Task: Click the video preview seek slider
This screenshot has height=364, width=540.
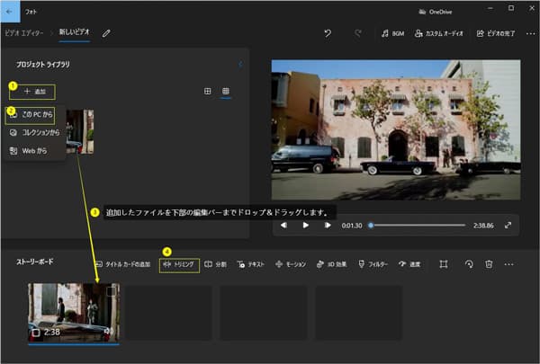Action: [418, 225]
